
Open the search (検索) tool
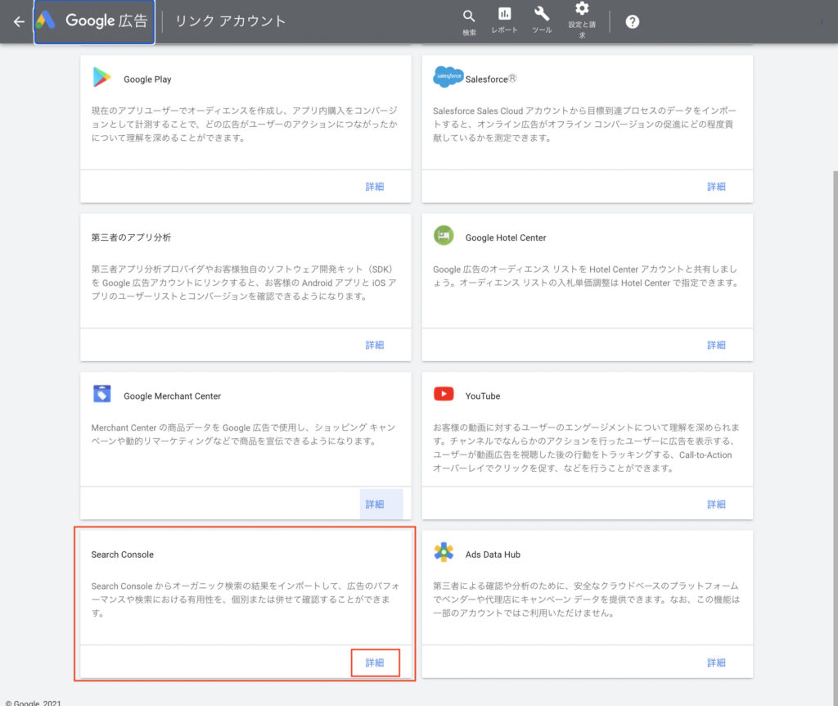[469, 20]
